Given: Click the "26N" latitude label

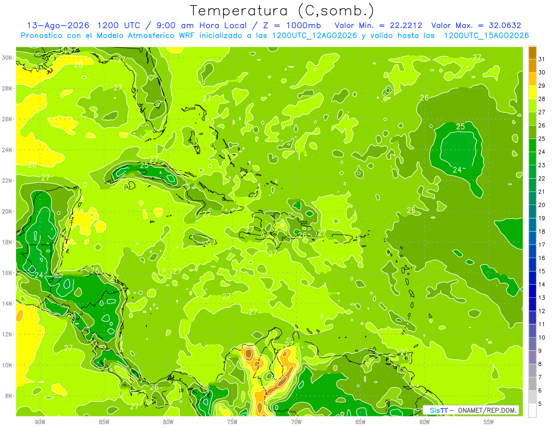Looking at the screenshot, I should (7, 119).
